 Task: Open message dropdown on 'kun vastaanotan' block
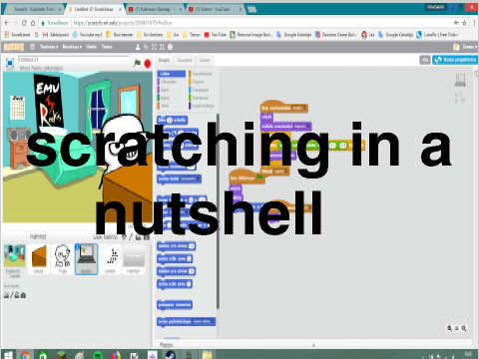[x=298, y=108]
